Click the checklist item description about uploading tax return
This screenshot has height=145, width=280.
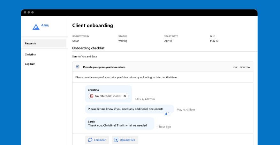[x=126, y=77]
